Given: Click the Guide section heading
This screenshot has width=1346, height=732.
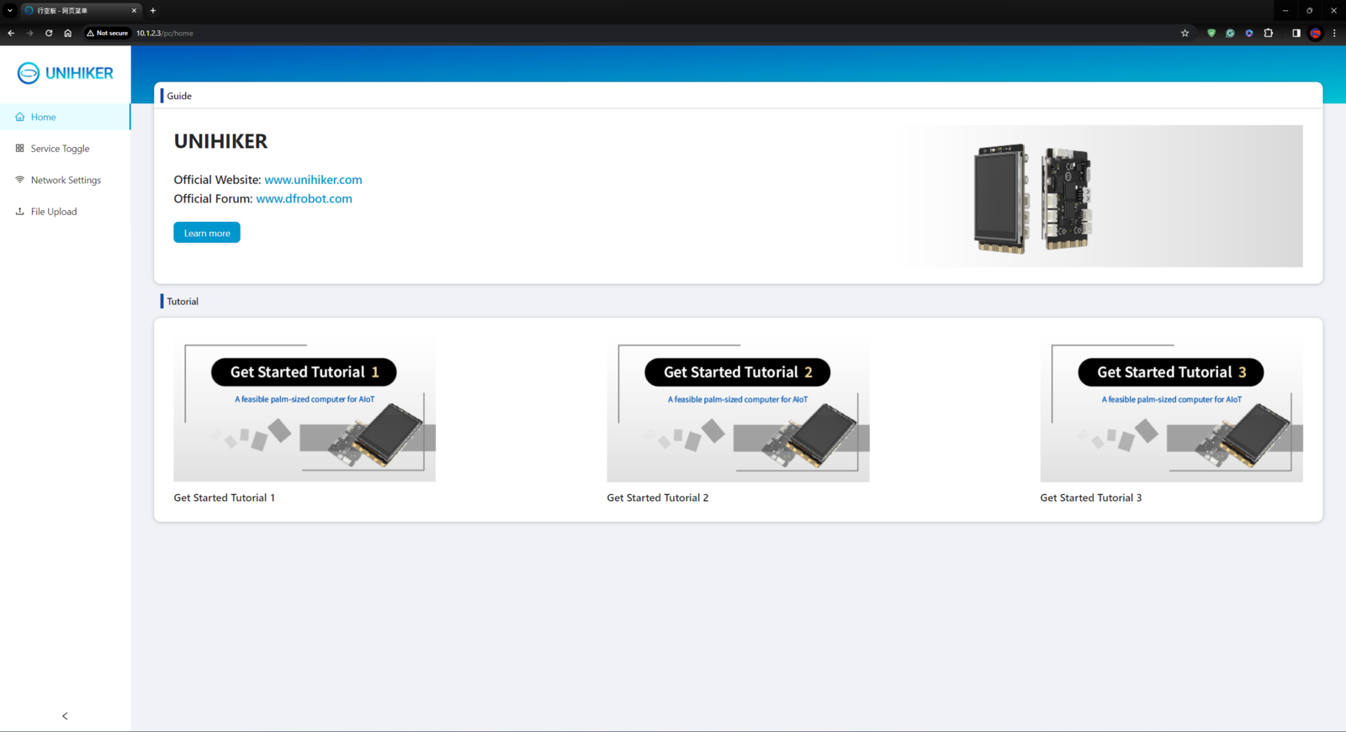Looking at the screenshot, I should click(179, 96).
